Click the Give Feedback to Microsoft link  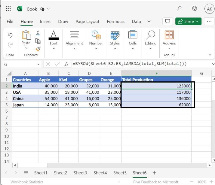point(155,182)
